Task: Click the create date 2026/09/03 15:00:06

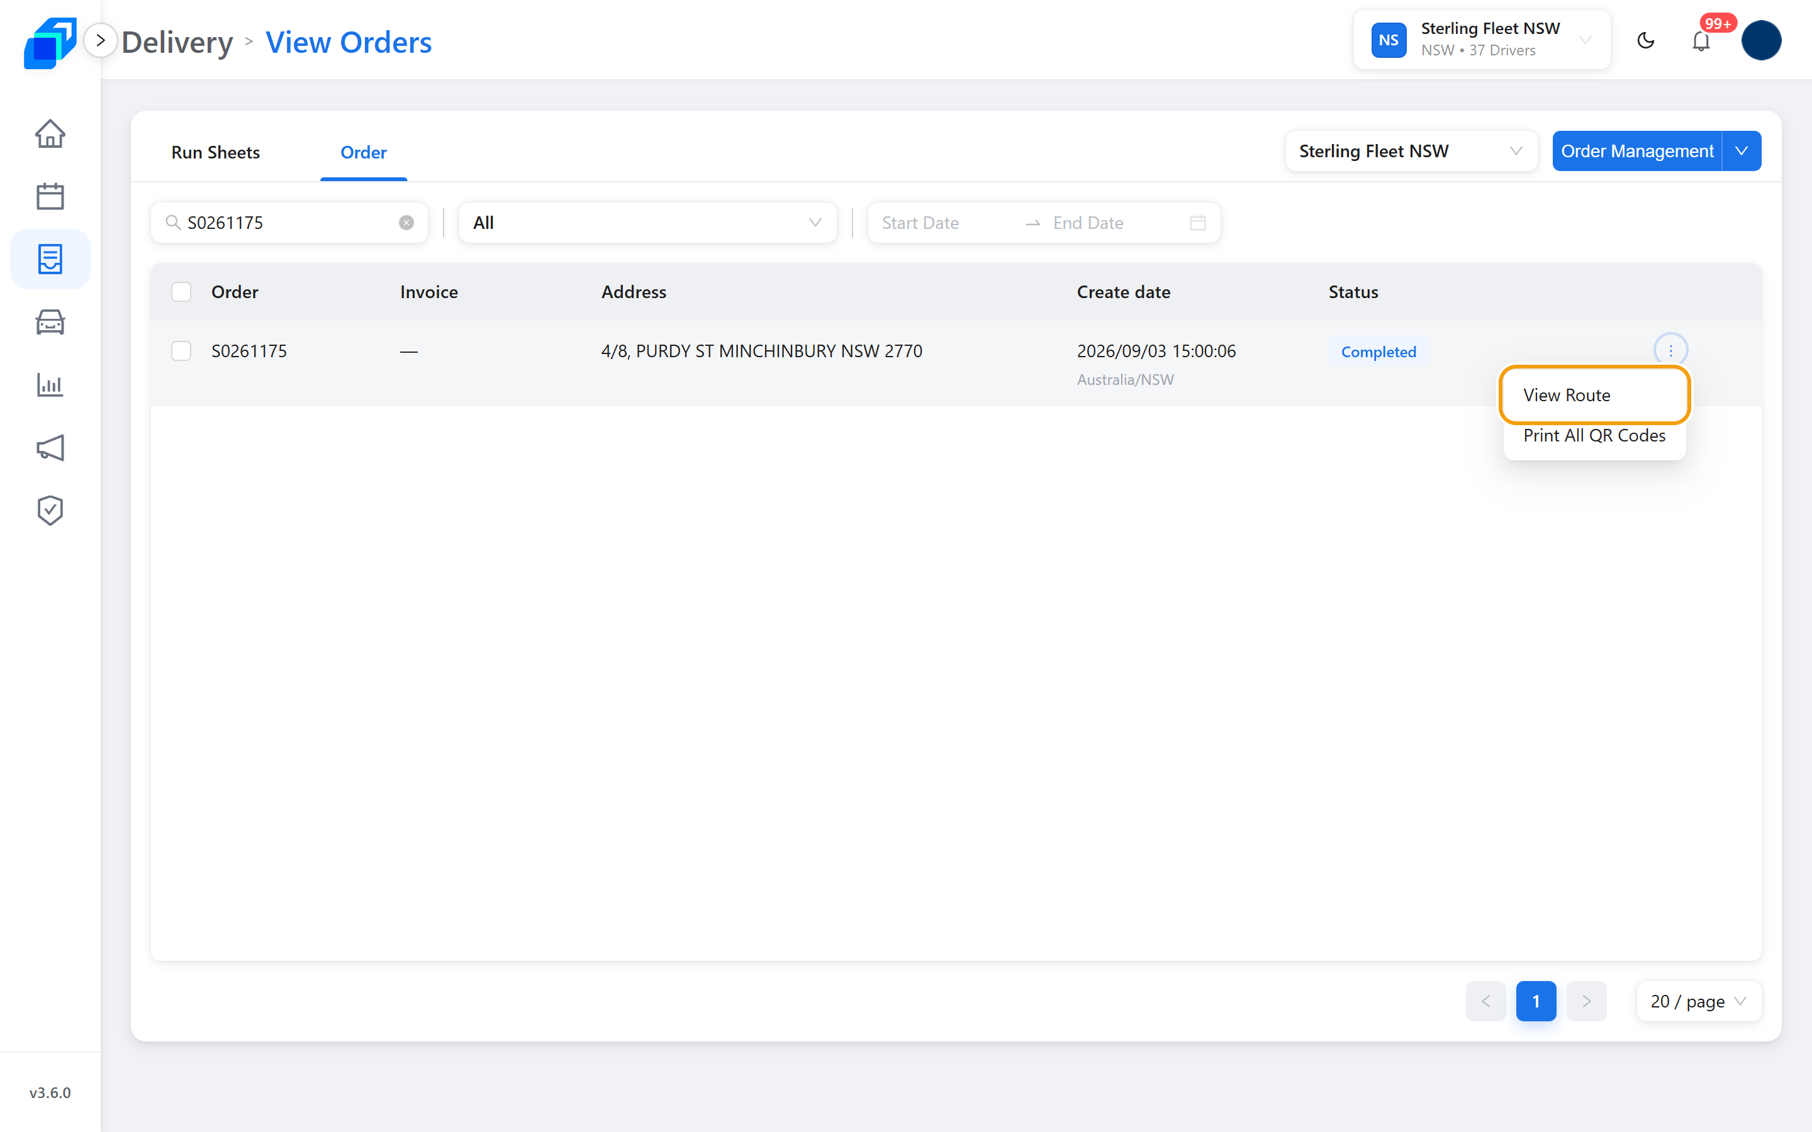Action: [x=1156, y=351]
